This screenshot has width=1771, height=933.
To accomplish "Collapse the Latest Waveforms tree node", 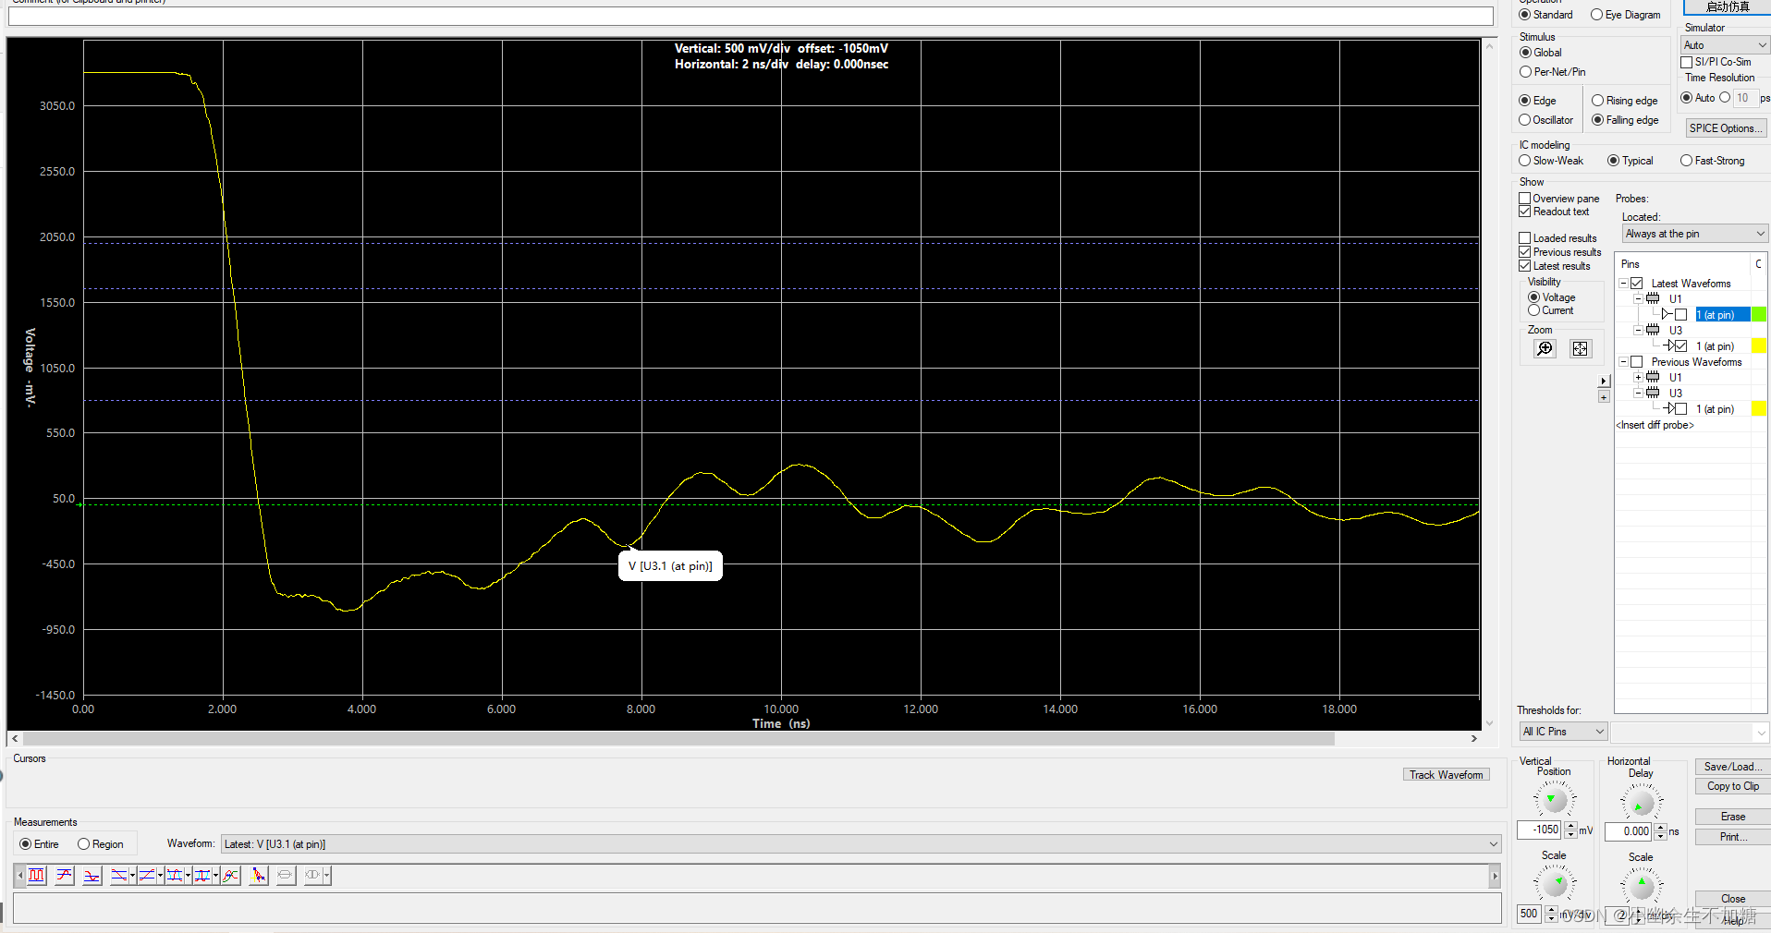I will point(1623,284).
